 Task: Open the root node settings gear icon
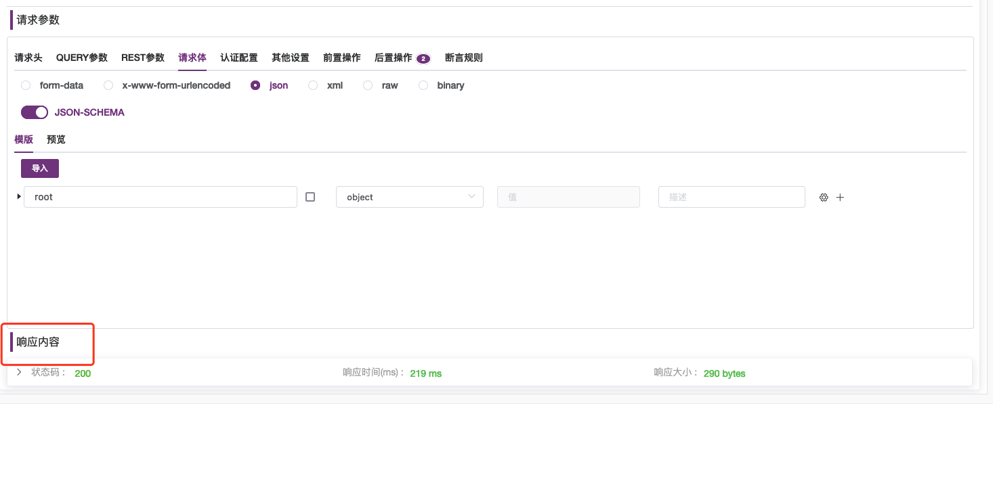point(824,197)
